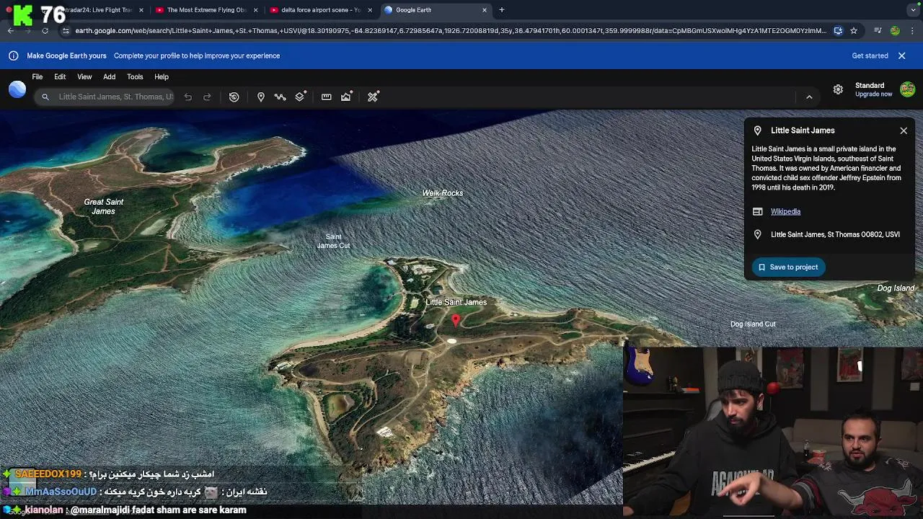Open the Chrome tab search dropdown
The height and width of the screenshot is (519, 923).
pyautogui.click(x=913, y=10)
